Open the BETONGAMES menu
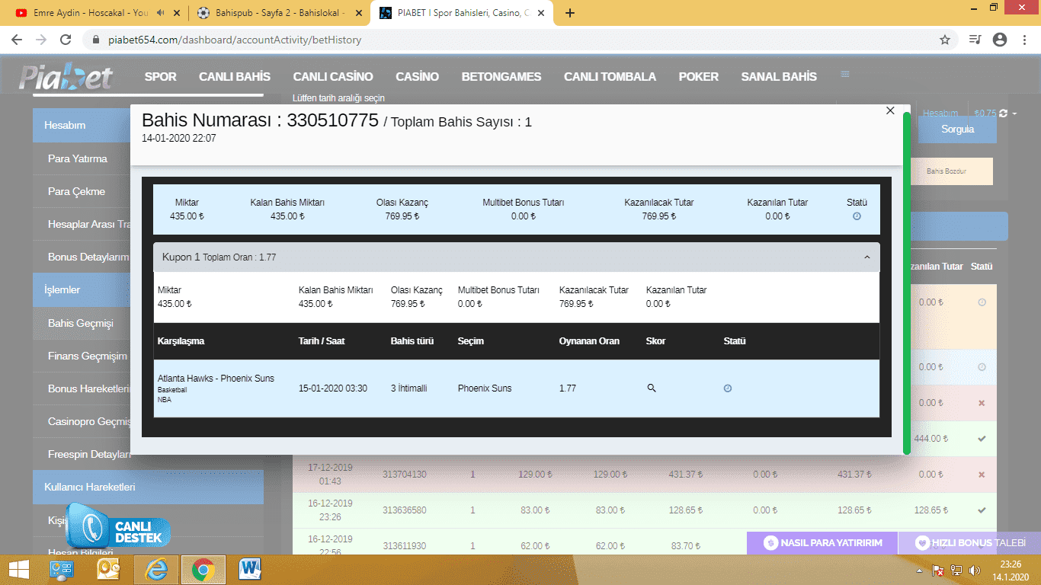This screenshot has height=585, width=1041. tap(501, 77)
